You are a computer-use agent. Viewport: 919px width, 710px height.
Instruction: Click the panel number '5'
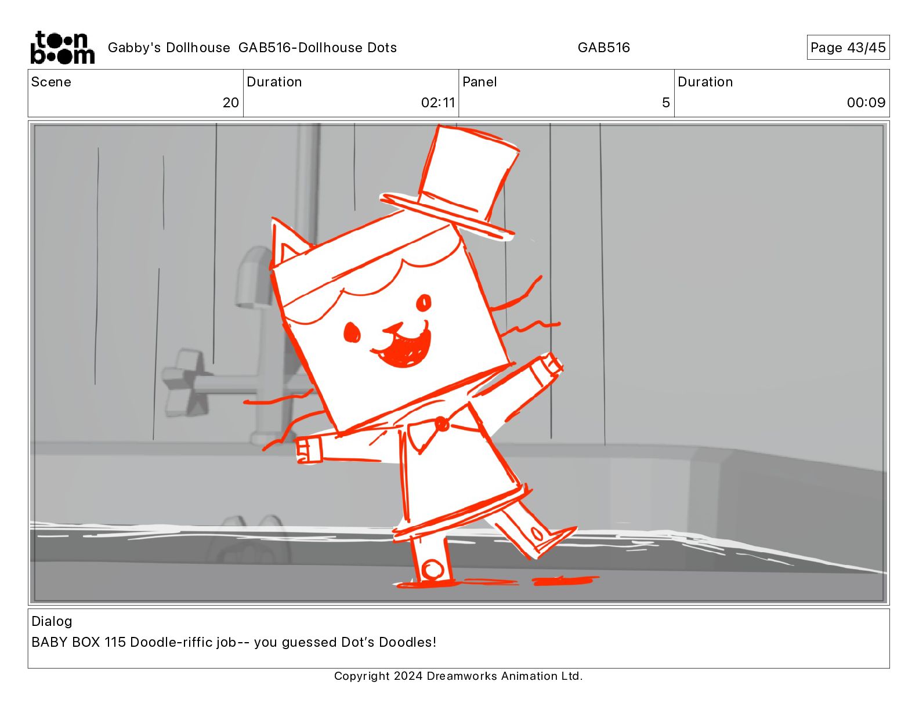coord(665,103)
